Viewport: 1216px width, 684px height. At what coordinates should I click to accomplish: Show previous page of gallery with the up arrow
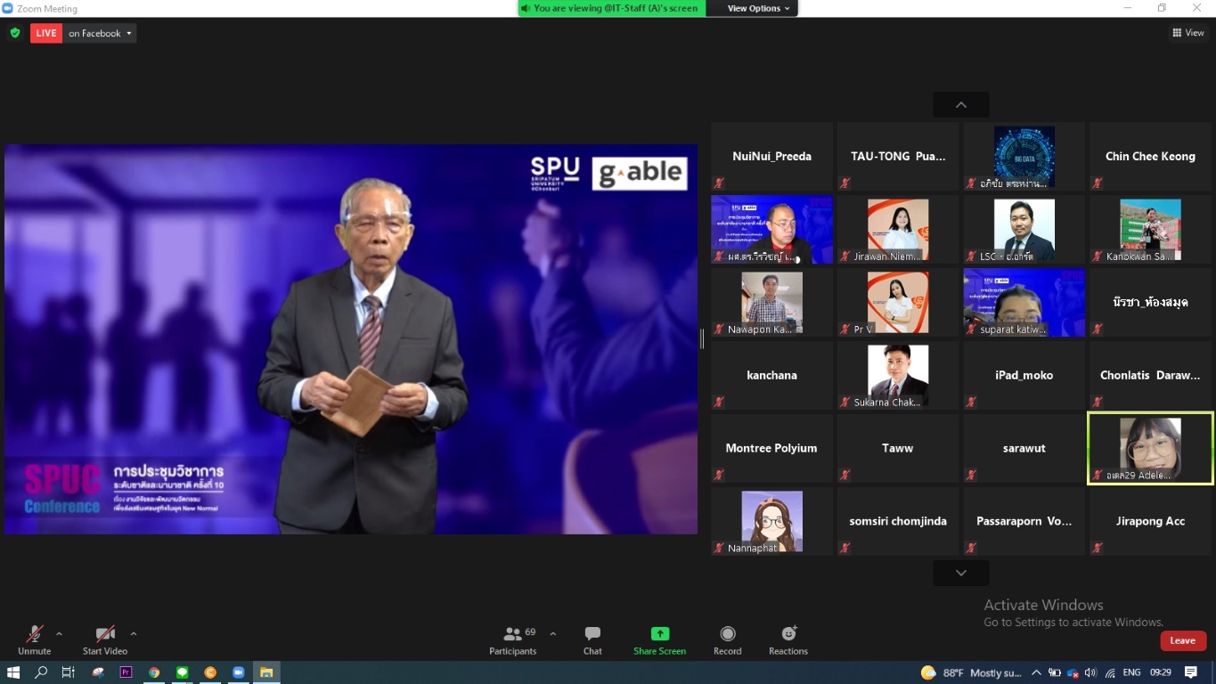coord(961,105)
